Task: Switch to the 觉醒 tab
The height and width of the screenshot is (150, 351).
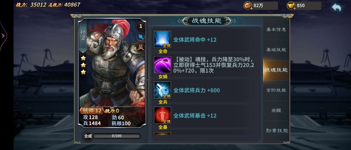Action: [276, 110]
